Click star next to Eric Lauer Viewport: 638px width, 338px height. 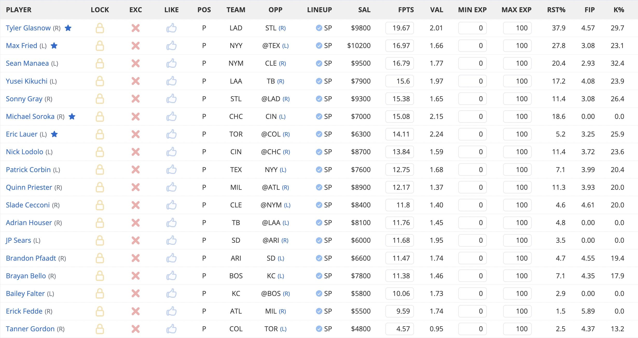54,134
